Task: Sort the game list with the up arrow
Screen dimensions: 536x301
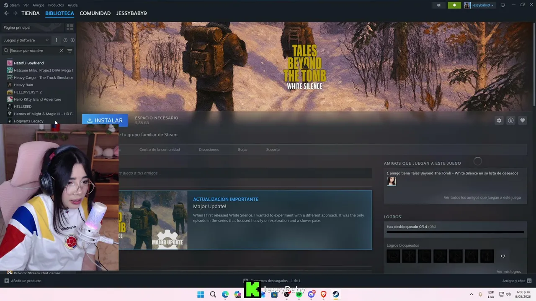Action: pos(56,40)
